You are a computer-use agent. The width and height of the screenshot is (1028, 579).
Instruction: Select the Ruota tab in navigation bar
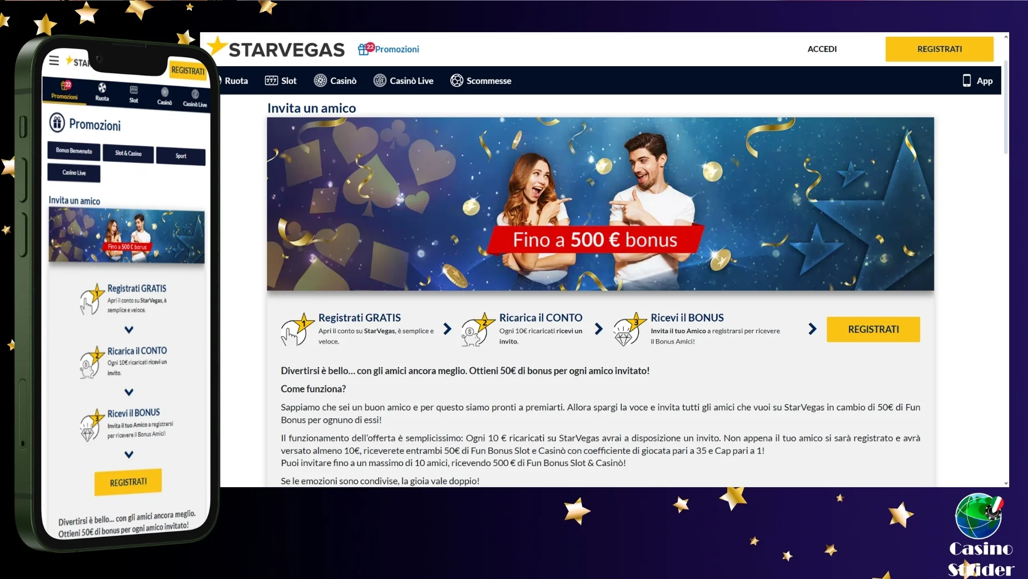pyautogui.click(x=235, y=81)
